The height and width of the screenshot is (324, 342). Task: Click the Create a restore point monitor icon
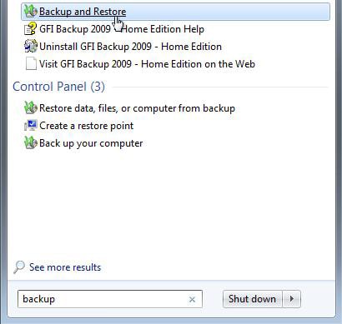31,126
